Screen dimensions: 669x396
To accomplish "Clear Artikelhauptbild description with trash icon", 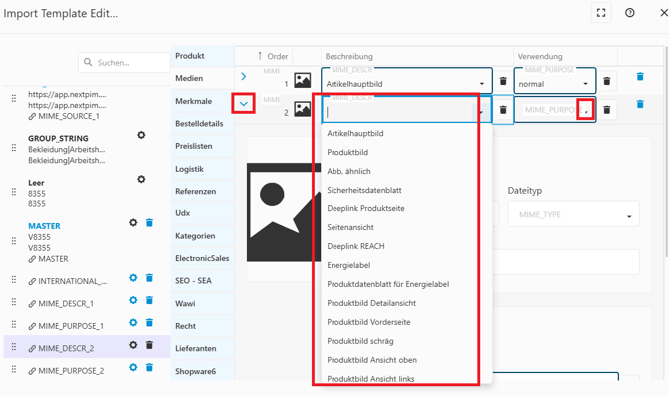I will [503, 81].
